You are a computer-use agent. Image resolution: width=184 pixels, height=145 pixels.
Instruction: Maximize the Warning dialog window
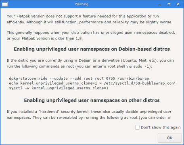point(169,4)
